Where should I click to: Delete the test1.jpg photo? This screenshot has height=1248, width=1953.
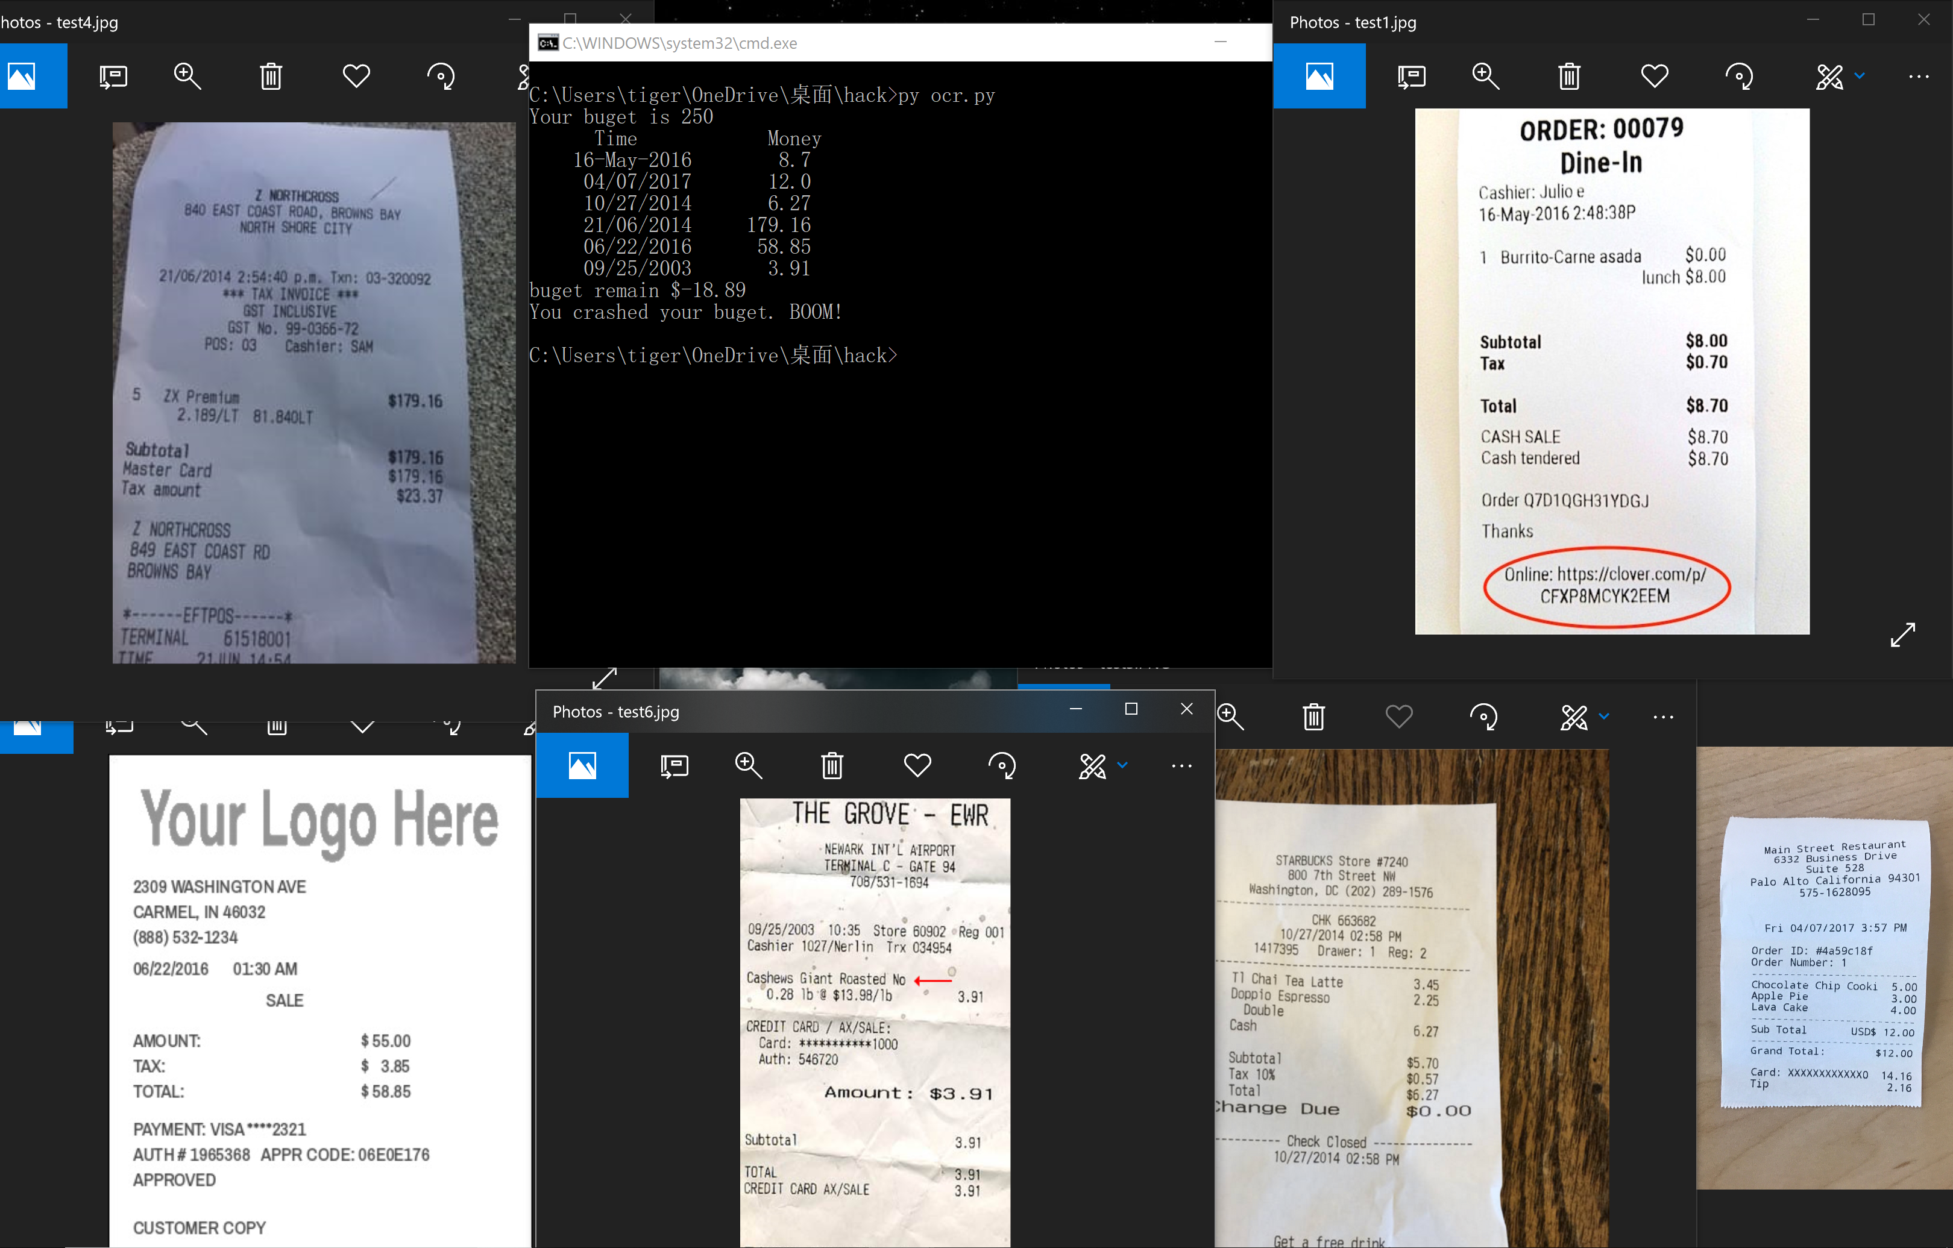coord(1570,76)
